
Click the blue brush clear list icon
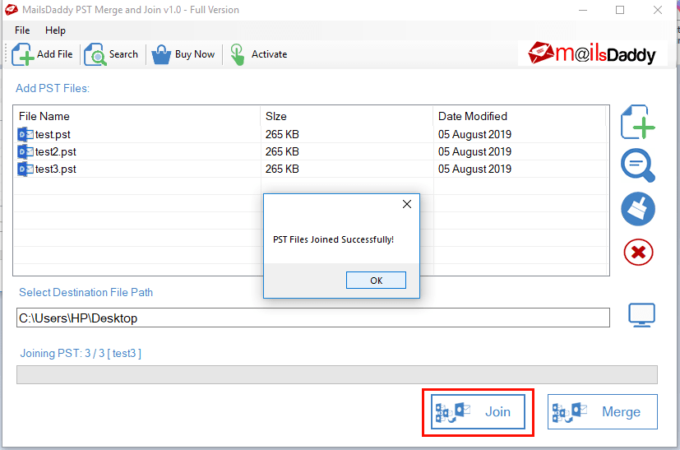638,209
